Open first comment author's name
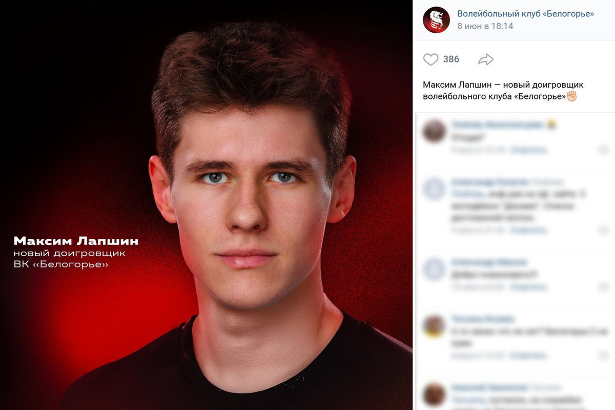This screenshot has width=615, height=410. click(x=497, y=124)
